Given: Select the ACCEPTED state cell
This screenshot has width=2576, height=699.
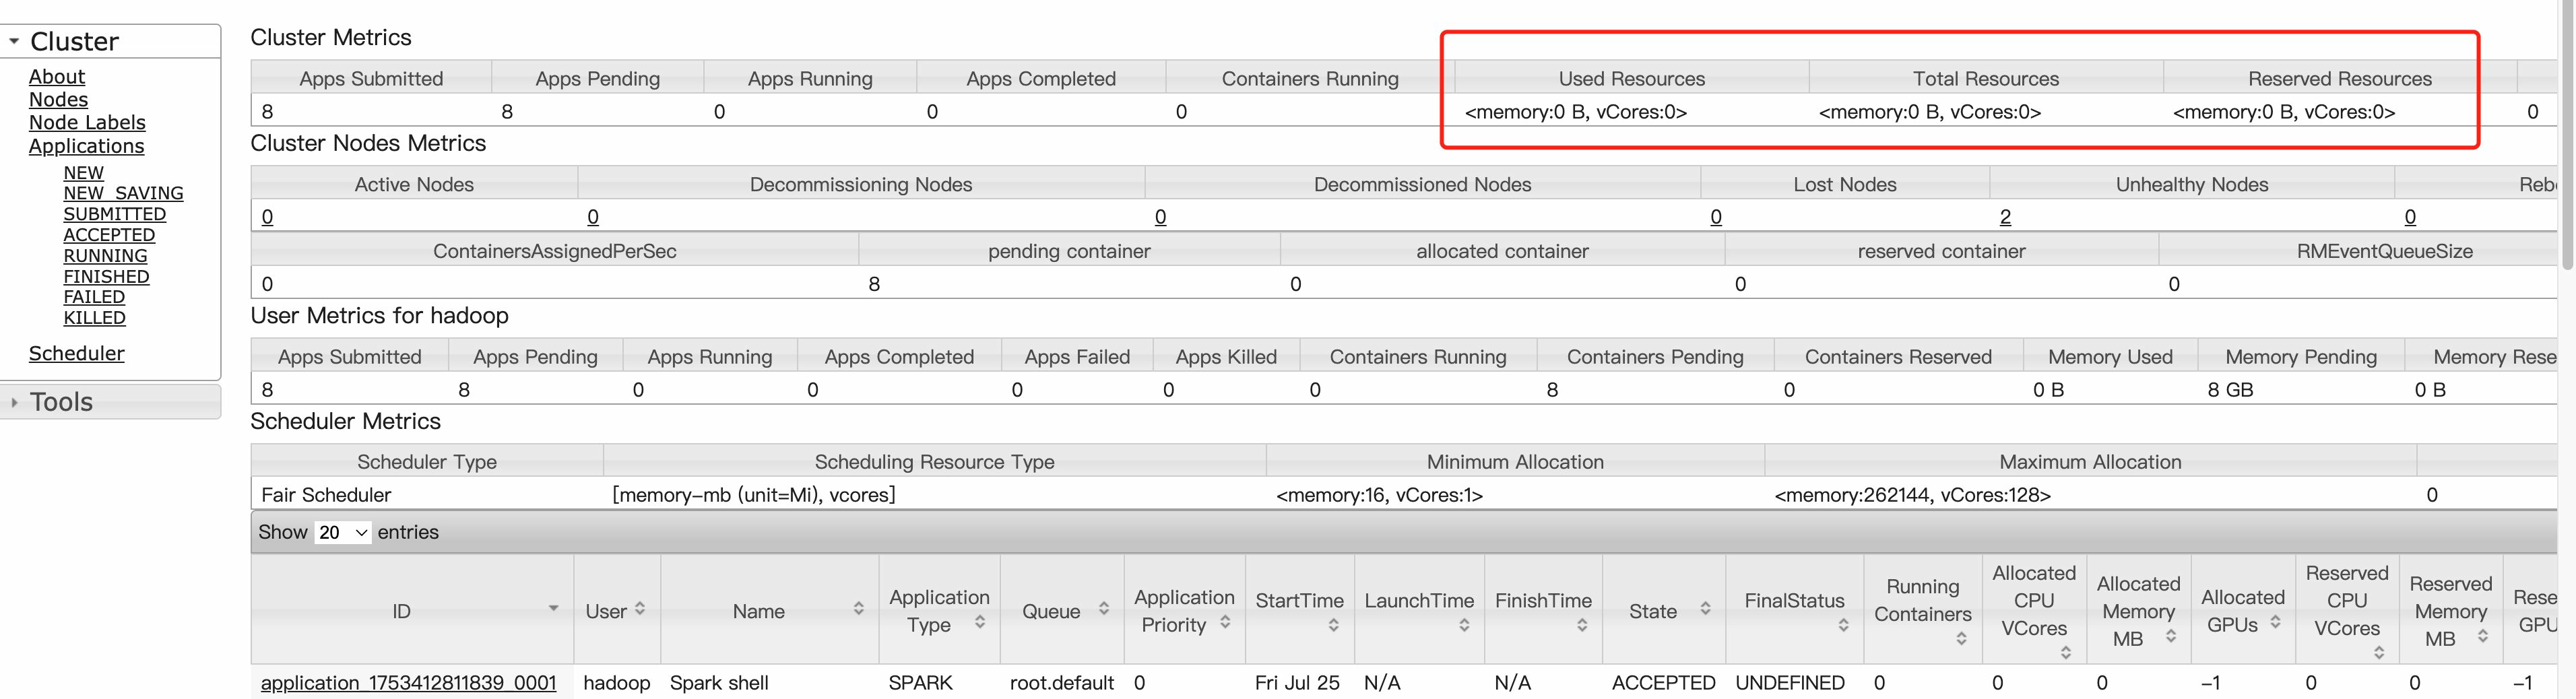Looking at the screenshot, I should tap(1663, 683).
